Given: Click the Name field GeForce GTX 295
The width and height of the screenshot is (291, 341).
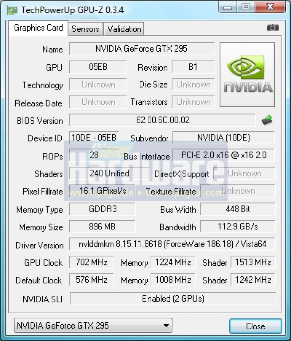Looking at the screenshot, I should [142, 49].
